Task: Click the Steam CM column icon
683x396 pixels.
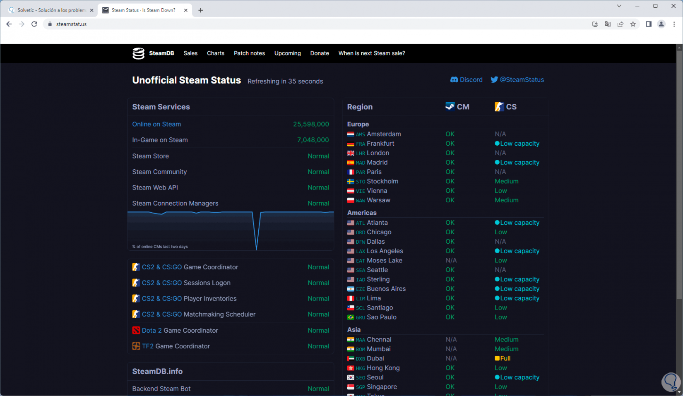Action: (450, 107)
